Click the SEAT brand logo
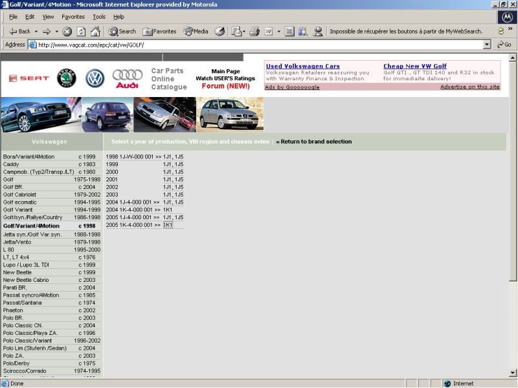Screen dimensions: 518x388 pos(29,78)
